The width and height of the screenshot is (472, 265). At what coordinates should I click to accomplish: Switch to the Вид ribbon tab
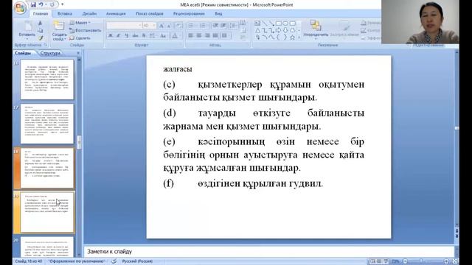tap(218, 14)
